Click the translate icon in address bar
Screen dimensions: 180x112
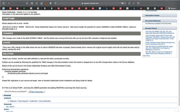tap(122, 3)
